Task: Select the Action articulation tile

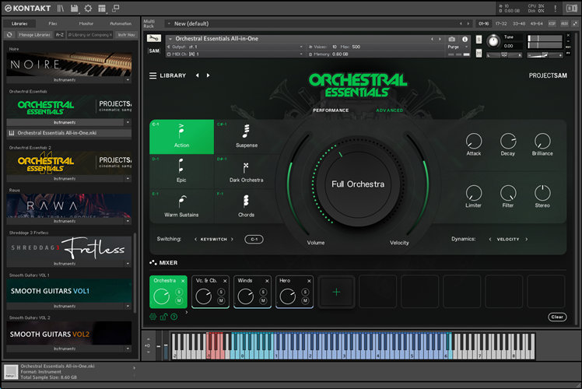Action: [181, 137]
